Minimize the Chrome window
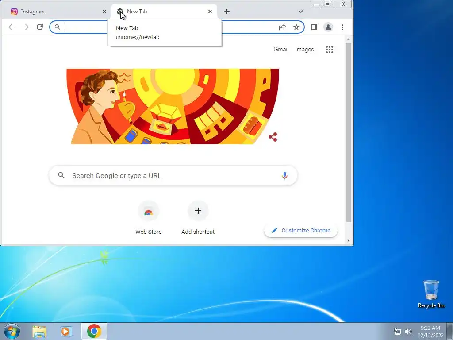The width and height of the screenshot is (453, 340). [316, 4]
